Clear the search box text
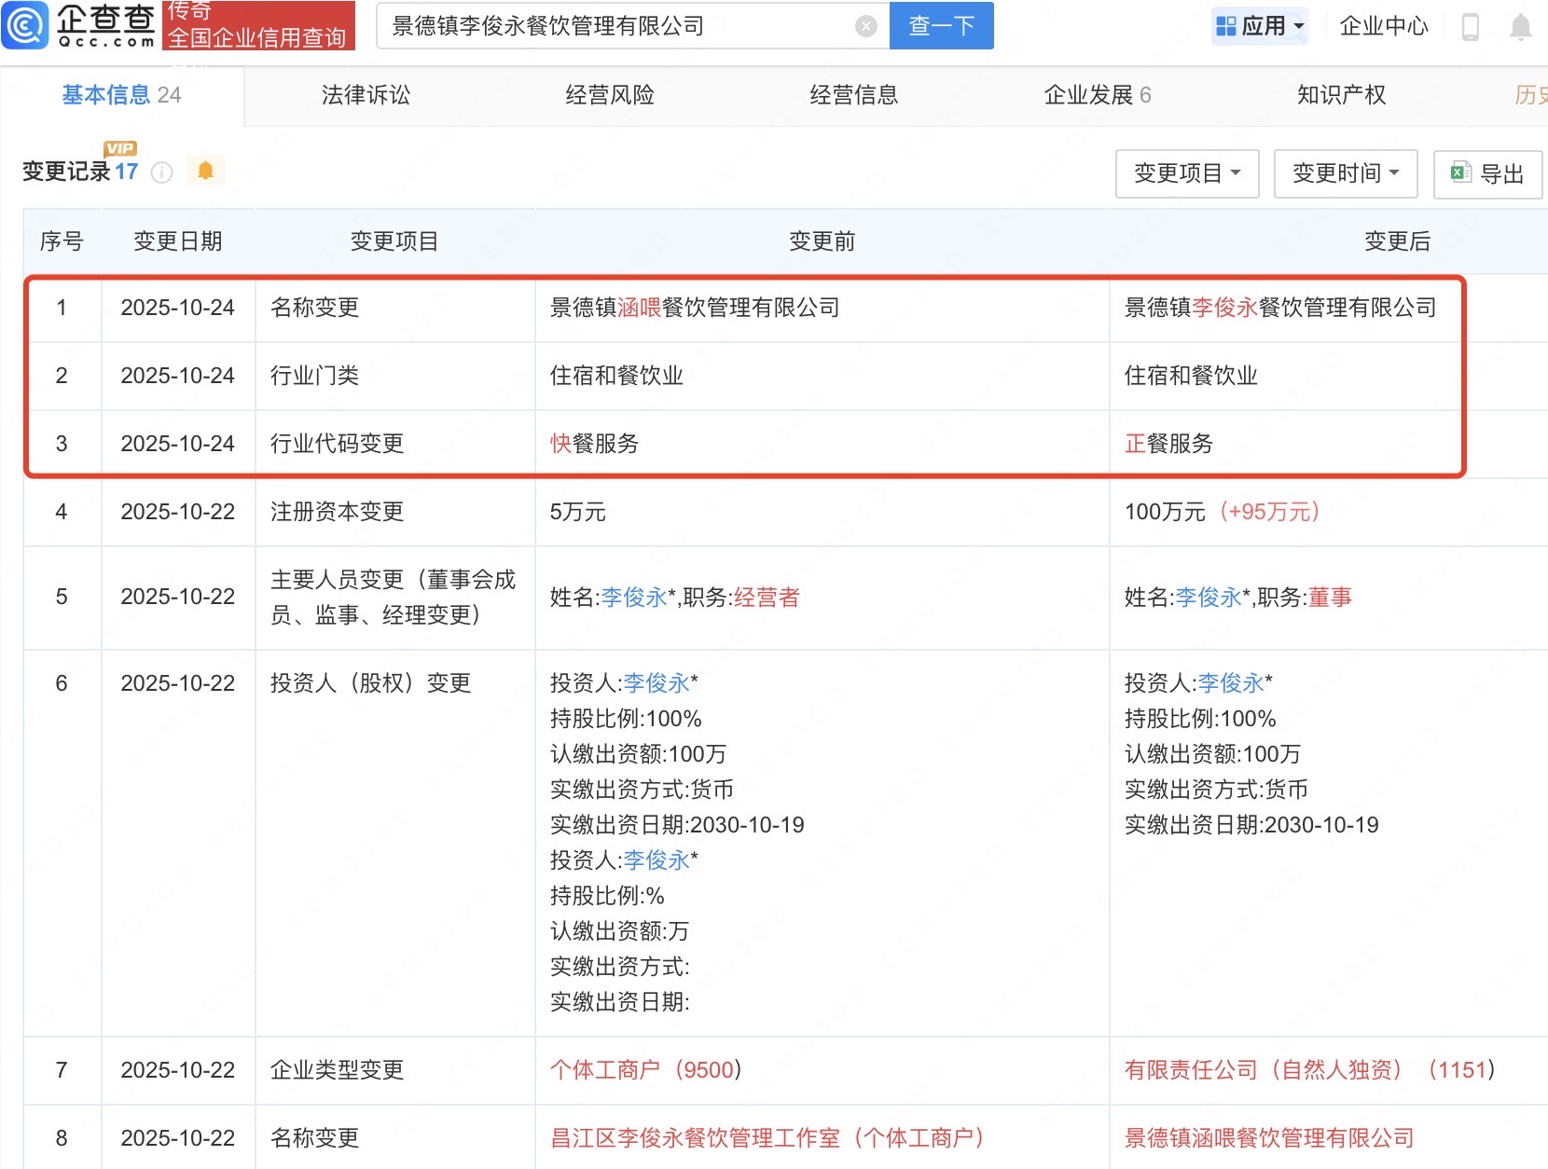Image resolution: width=1548 pixels, height=1169 pixels. (865, 26)
